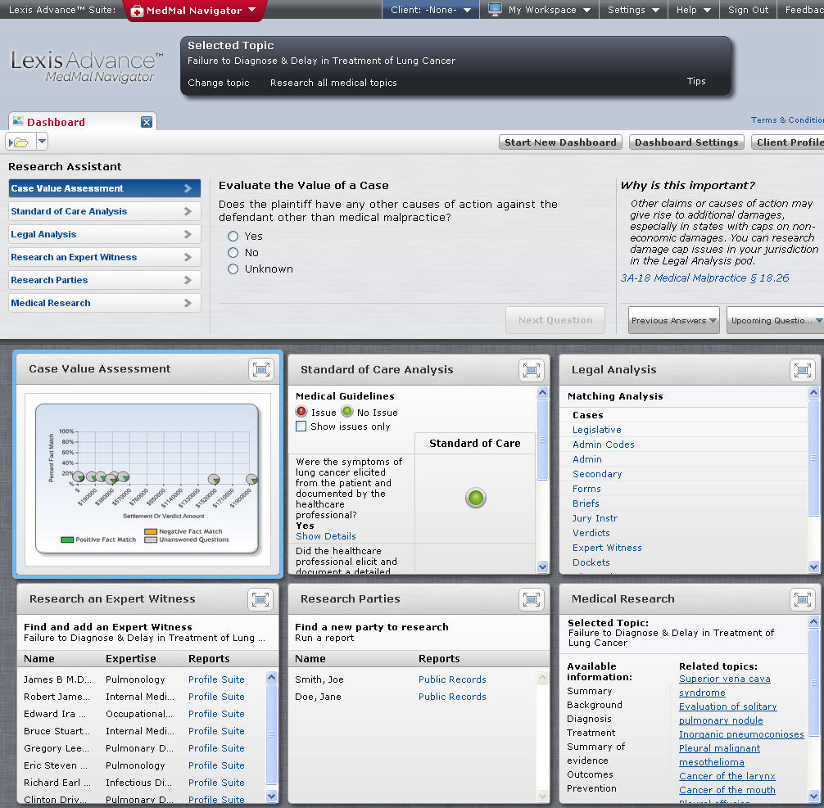Select Legal Analysis in Research Assistant list

tap(105, 234)
